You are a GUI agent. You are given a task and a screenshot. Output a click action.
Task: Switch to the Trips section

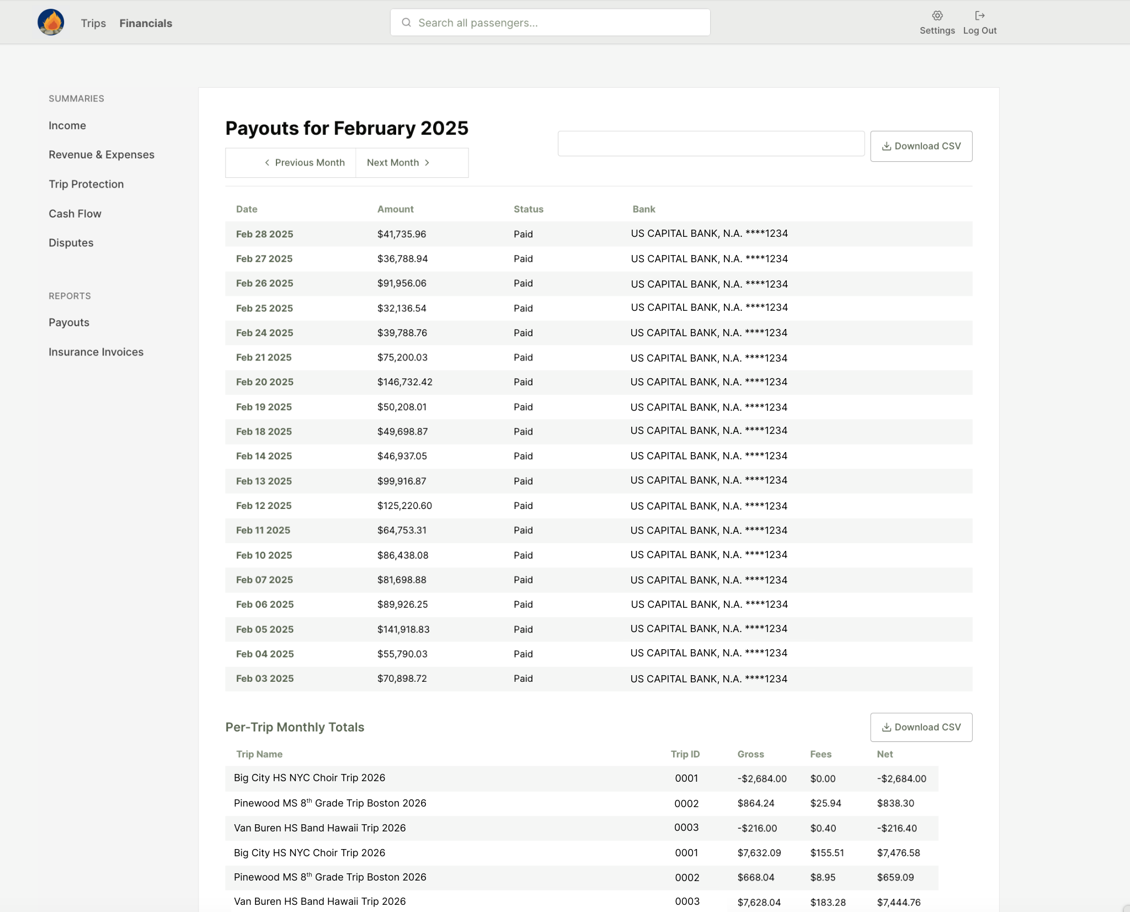coord(93,23)
